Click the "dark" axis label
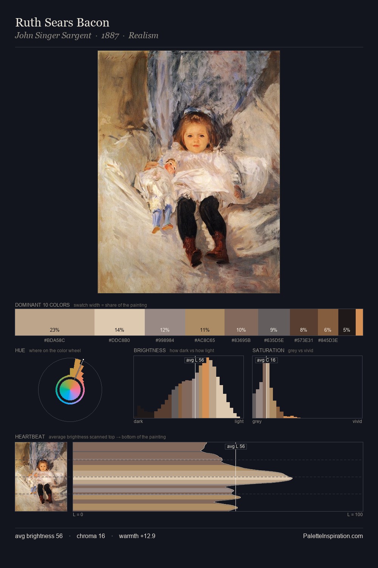 tap(138, 421)
